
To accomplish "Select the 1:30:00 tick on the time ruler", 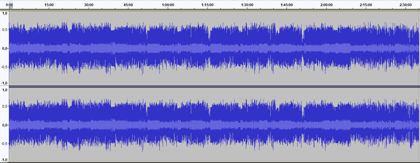I will (x=247, y=5).
